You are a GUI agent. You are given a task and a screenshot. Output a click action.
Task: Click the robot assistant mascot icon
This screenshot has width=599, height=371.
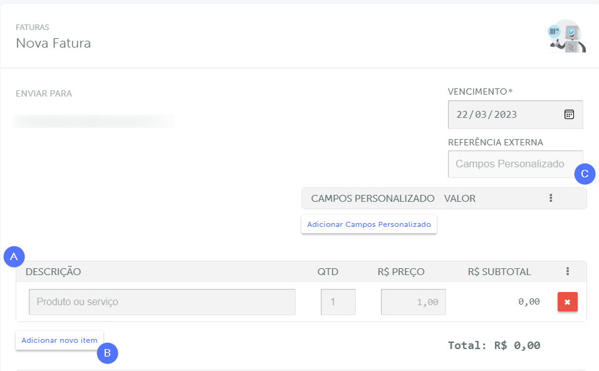pos(566,36)
